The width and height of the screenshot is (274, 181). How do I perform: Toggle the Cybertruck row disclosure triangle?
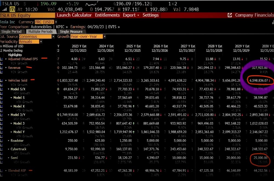(x=8, y=149)
